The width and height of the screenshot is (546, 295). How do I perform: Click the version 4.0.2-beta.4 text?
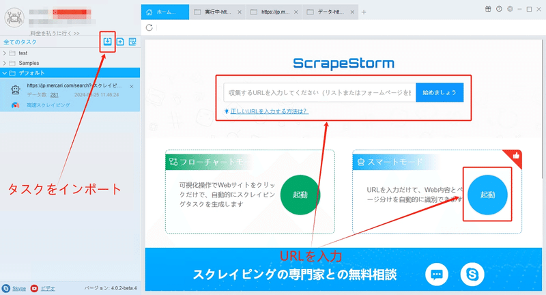click(x=111, y=288)
